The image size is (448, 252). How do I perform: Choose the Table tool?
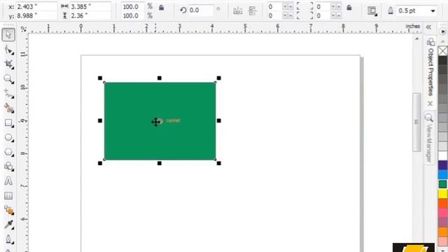point(8,196)
